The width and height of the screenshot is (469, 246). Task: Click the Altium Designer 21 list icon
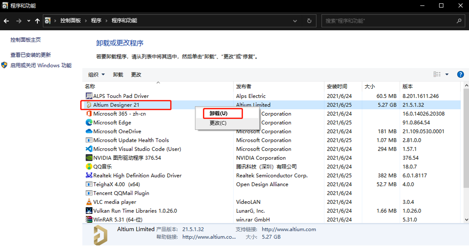click(89, 105)
